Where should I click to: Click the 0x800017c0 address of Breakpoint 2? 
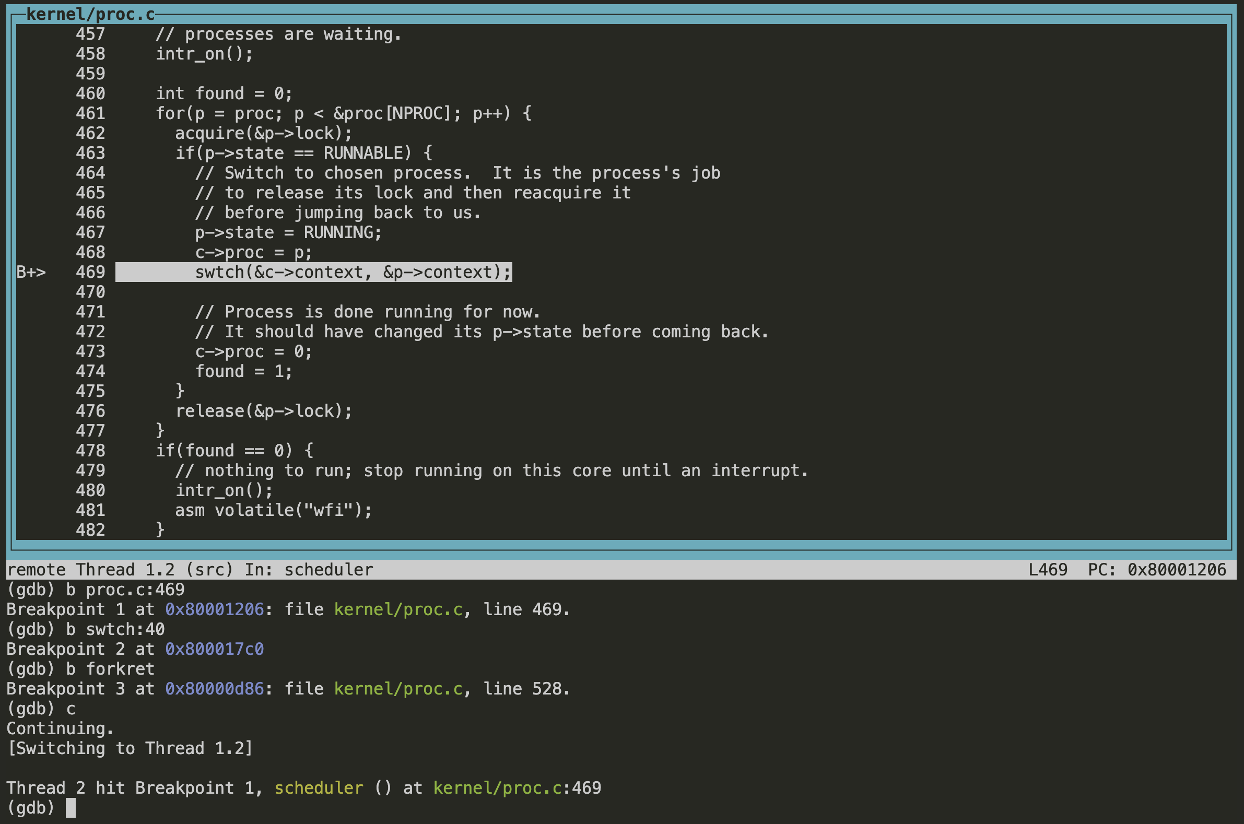[x=214, y=649]
